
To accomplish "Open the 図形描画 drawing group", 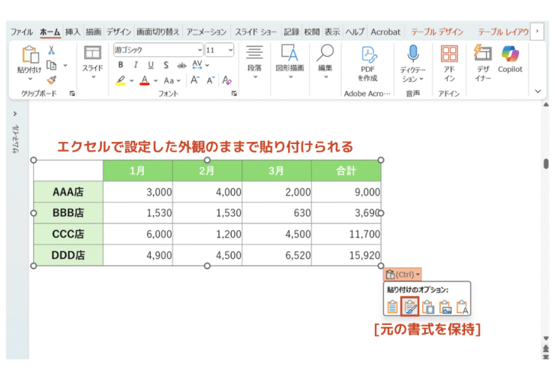I will (x=290, y=62).
